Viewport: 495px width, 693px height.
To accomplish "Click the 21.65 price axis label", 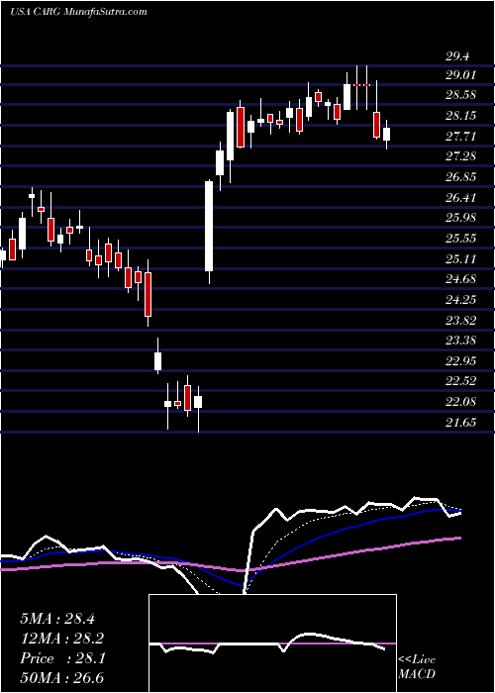I will (x=460, y=423).
